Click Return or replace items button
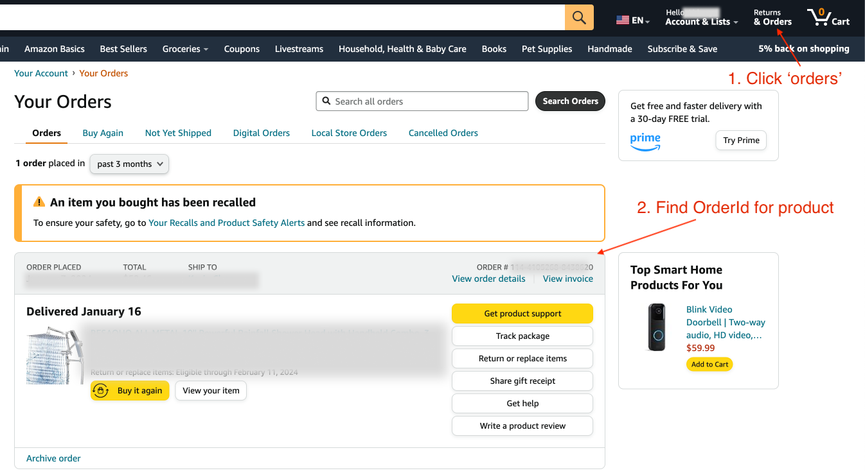The image size is (865, 473). 522,358
